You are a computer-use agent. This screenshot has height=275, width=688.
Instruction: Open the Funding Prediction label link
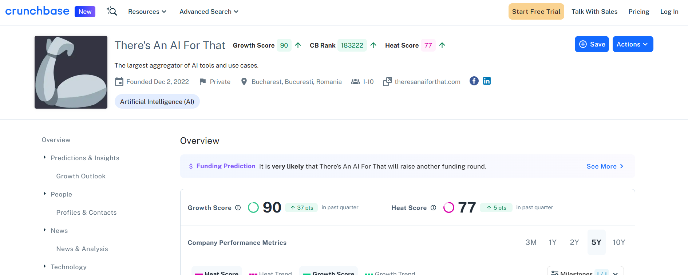click(226, 166)
